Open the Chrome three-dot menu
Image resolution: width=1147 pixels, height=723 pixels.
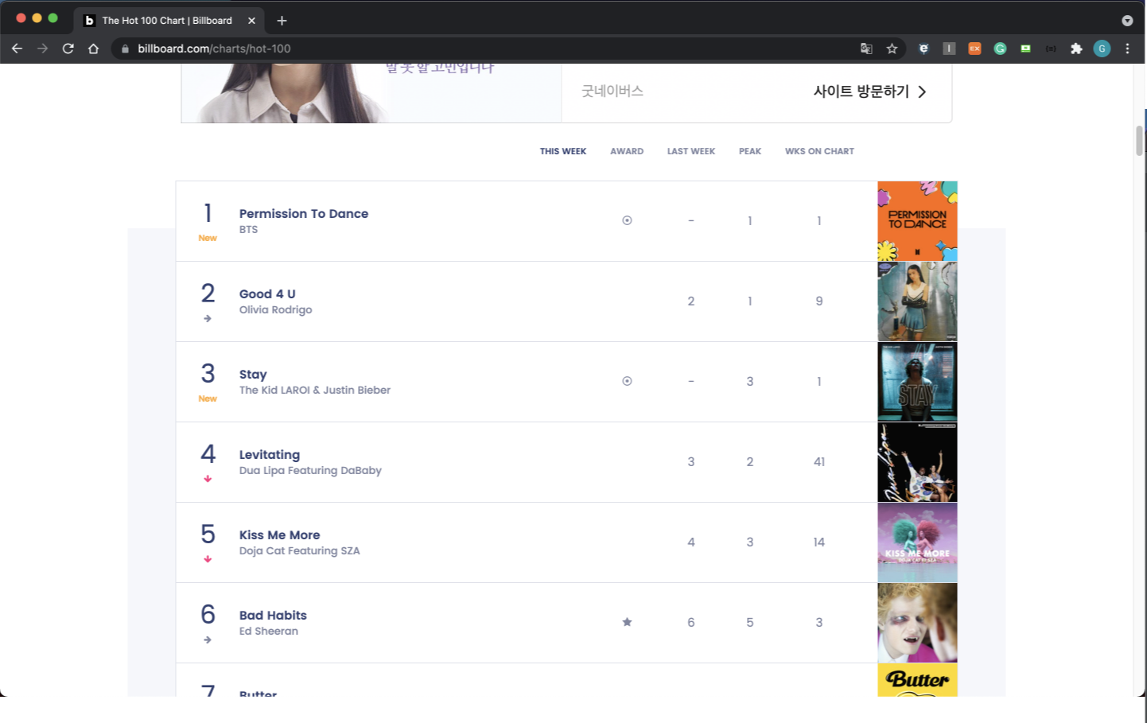click(1127, 49)
